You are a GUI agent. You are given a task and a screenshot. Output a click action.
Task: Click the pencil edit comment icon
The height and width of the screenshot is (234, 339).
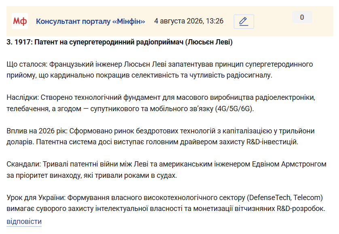[244, 21]
